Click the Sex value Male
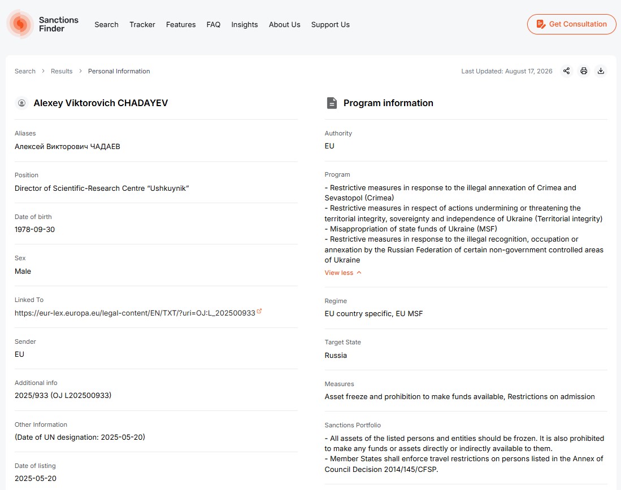The height and width of the screenshot is (490, 621). click(23, 272)
